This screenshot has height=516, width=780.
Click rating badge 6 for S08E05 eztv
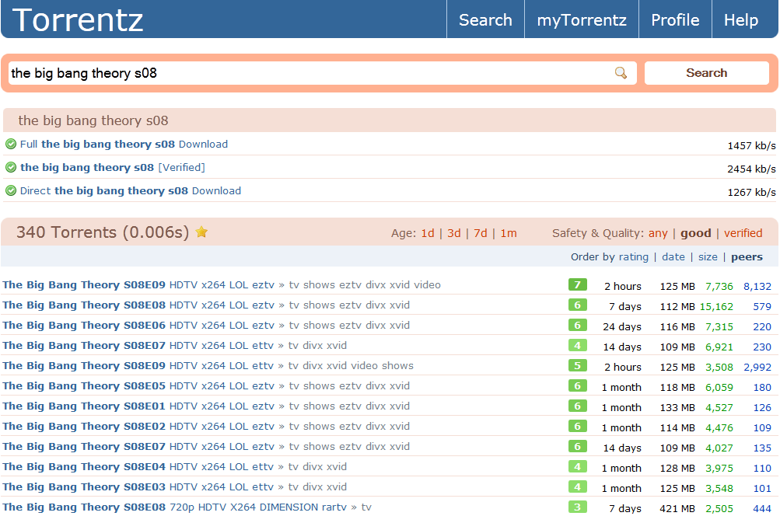pos(578,385)
